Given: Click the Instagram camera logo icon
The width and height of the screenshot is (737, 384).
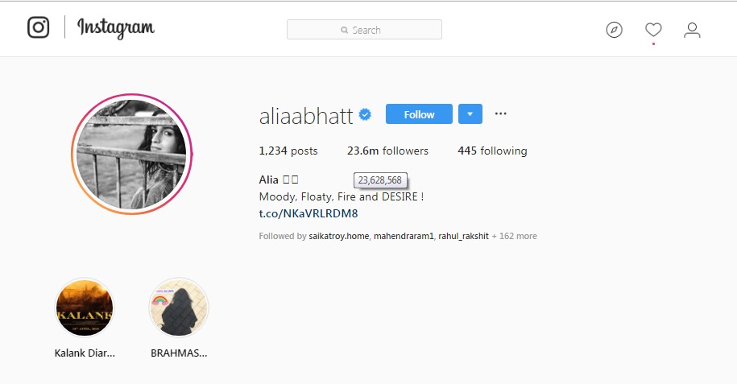Looking at the screenshot, I should click(x=38, y=27).
